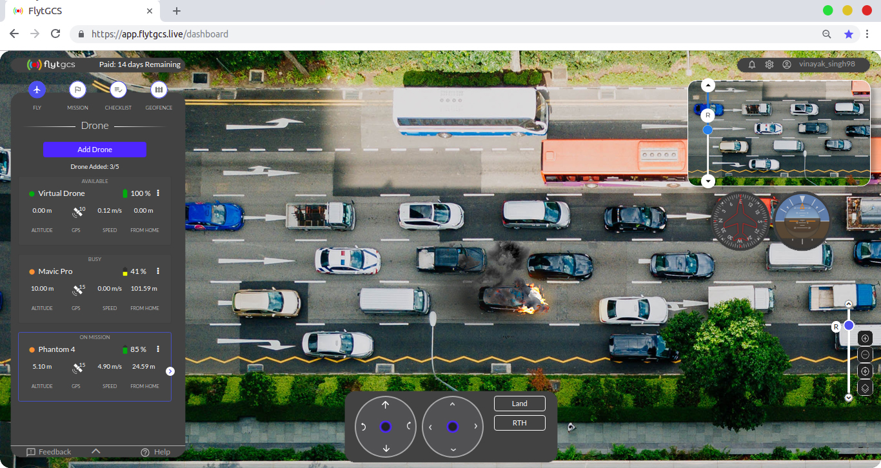Select the Mavic Pro drone name

coord(55,271)
